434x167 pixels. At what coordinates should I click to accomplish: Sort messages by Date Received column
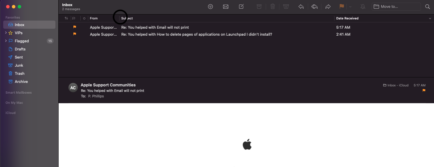click(347, 18)
